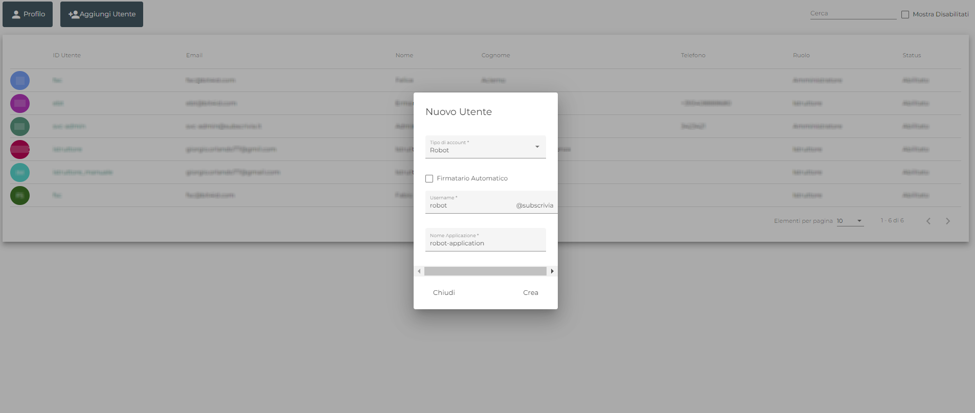Enable the Firmatario Automatico checkbox
This screenshot has width=975, height=413.
pyautogui.click(x=429, y=178)
